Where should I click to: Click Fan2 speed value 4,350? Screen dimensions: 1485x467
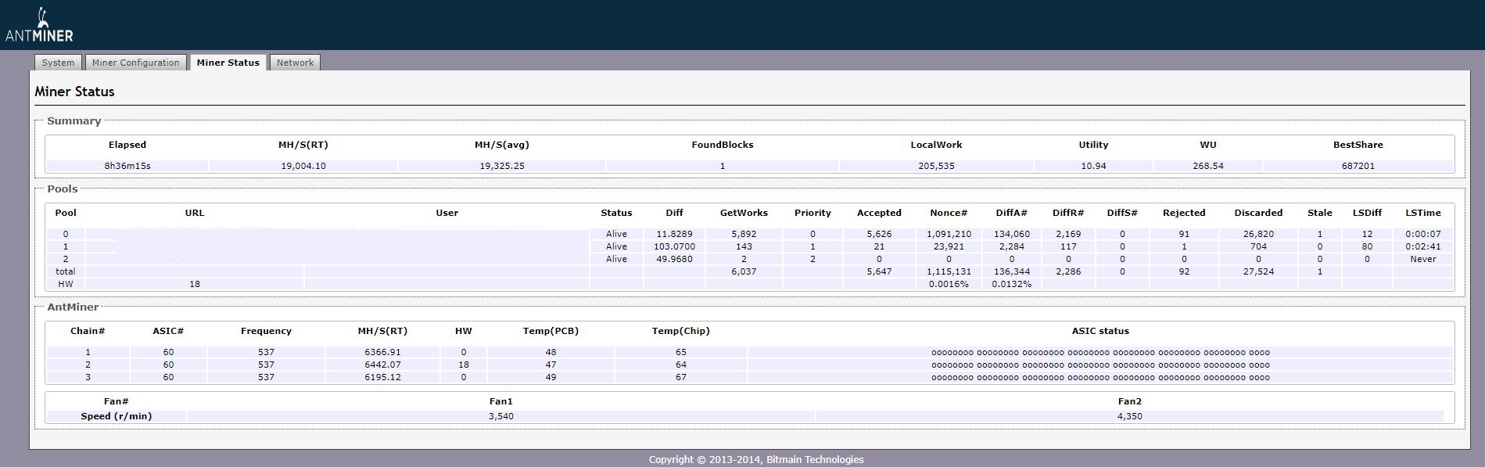click(1129, 416)
